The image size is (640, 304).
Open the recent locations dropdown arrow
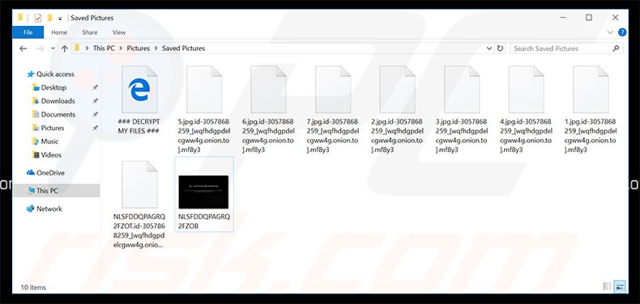53,48
